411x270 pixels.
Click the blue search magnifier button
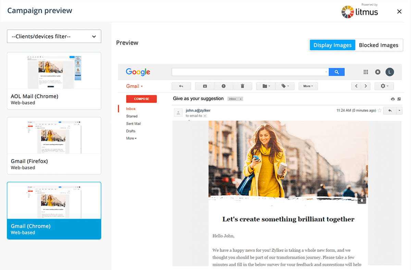336,72
